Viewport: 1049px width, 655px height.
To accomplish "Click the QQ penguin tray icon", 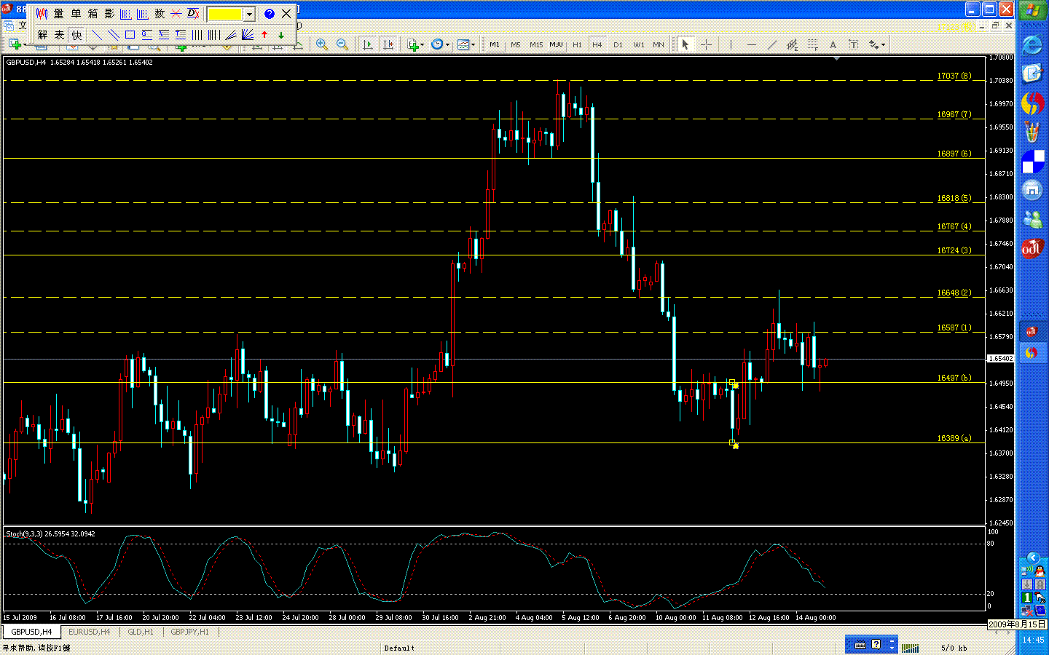I will [x=1040, y=571].
